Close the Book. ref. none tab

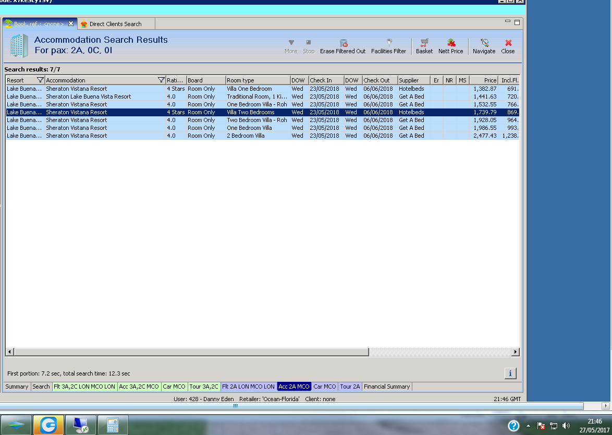coord(71,24)
